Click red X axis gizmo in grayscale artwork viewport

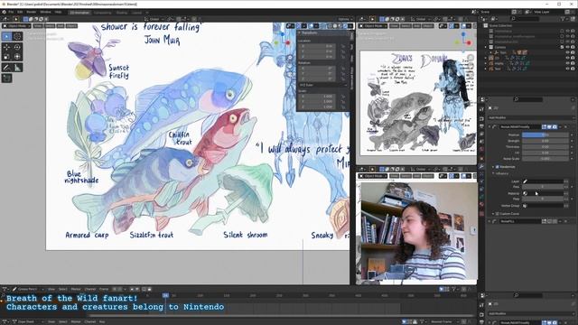(469, 43)
